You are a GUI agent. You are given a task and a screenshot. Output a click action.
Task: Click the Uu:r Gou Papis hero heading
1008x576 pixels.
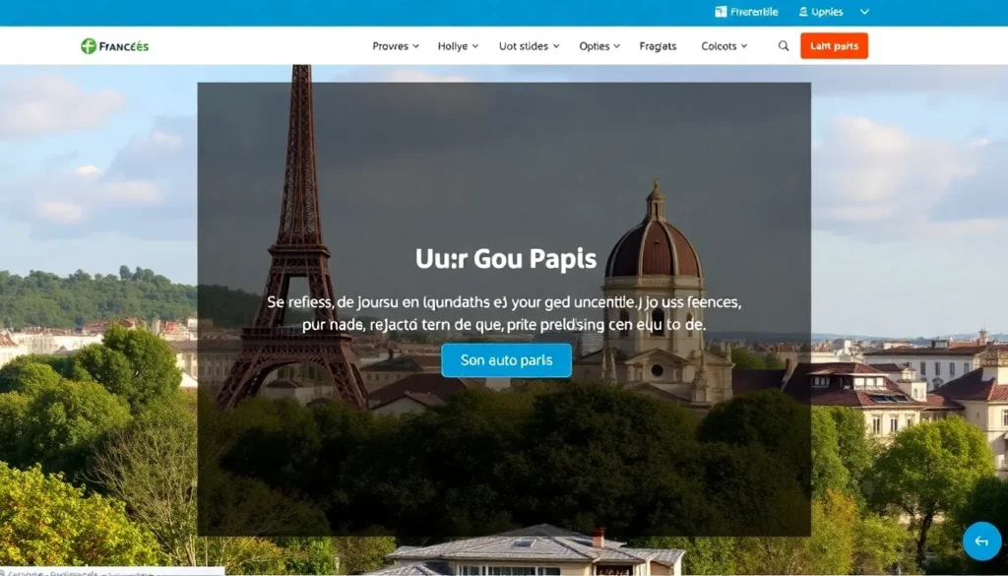[x=506, y=258]
